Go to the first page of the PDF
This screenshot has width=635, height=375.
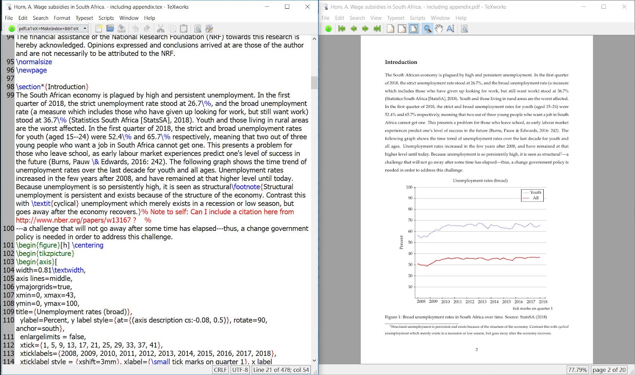(x=342, y=29)
